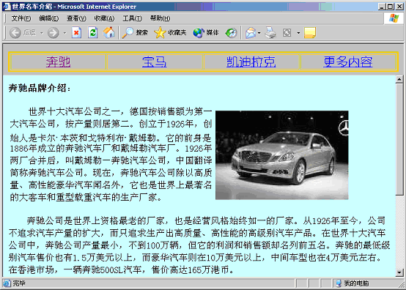Click the Refresh page icon
Viewport: 406px width, 290px height.
pos(92,33)
